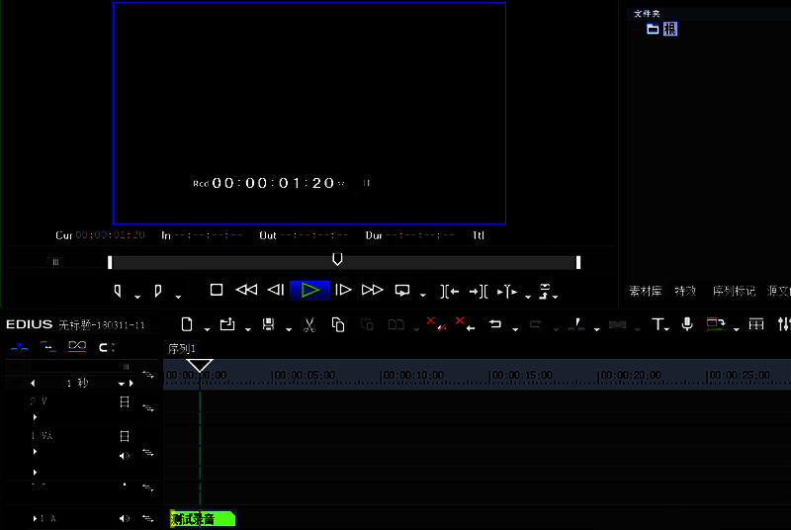Viewport: 791px width, 530px height.
Task: Select the 序列1 sequence tab
Action: pos(182,349)
